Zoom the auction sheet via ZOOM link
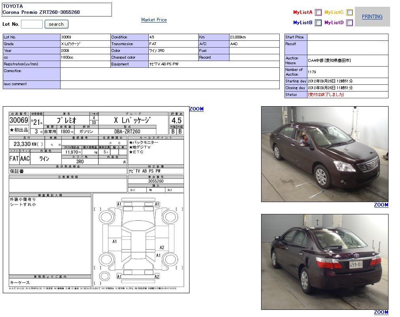This screenshot has width=400, height=317. [196, 109]
